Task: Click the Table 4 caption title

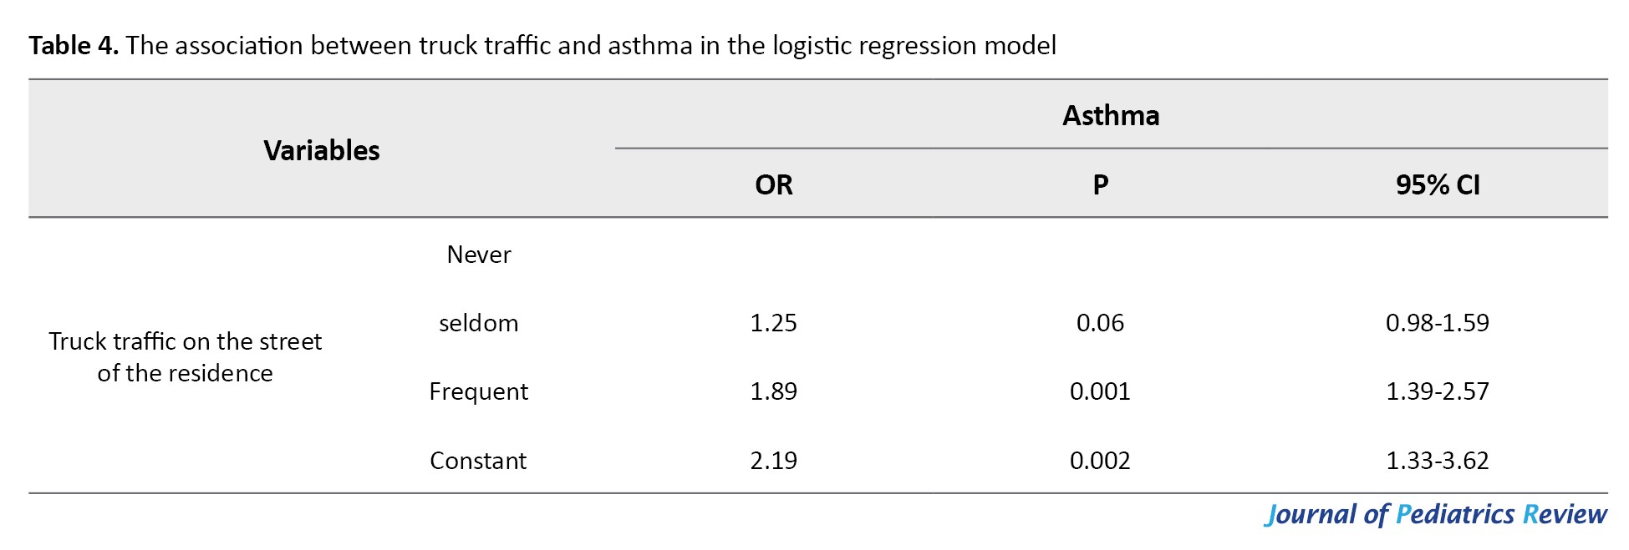Action: click(542, 45)
